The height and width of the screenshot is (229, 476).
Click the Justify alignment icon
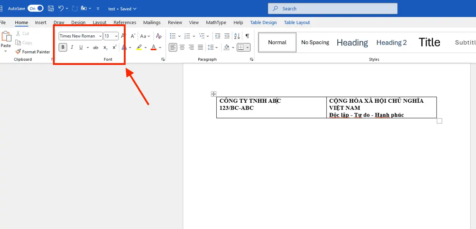pos(200,47)
